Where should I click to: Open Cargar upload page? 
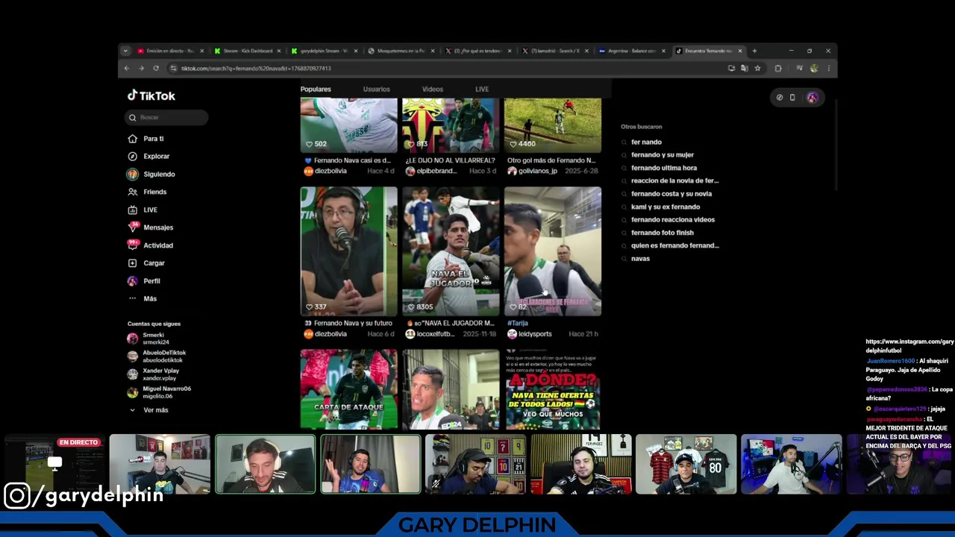[147, 263]
